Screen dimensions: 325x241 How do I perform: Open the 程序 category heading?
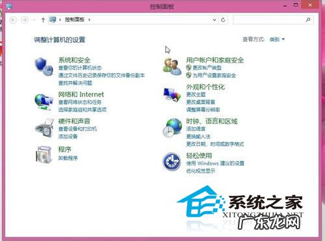tap(65, 149)
